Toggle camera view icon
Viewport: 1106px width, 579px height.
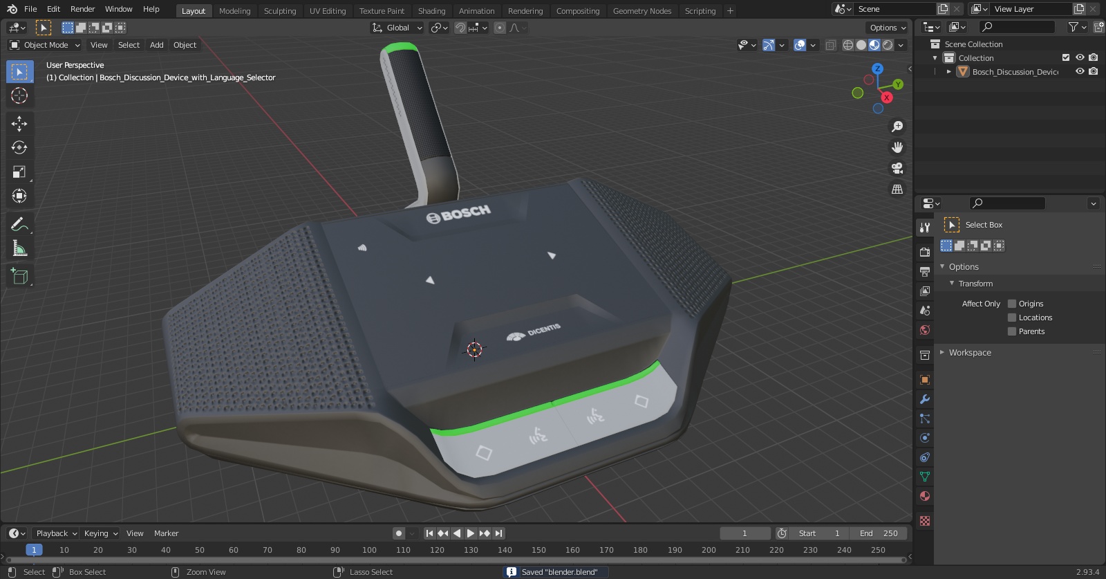pyautogui.click(x=897, y=168)
